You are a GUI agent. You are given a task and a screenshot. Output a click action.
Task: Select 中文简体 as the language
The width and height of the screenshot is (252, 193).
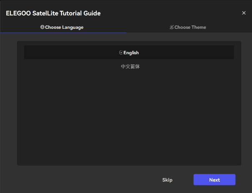[130, 66]
